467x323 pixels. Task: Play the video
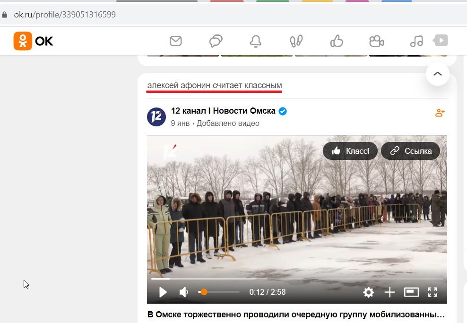tap(163, 292)
